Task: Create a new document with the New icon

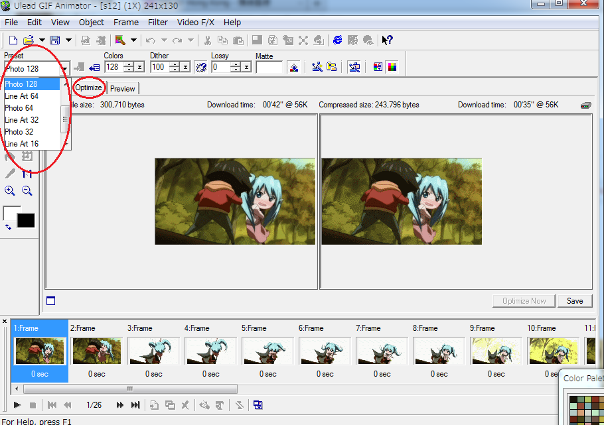Action: point(13,40)
